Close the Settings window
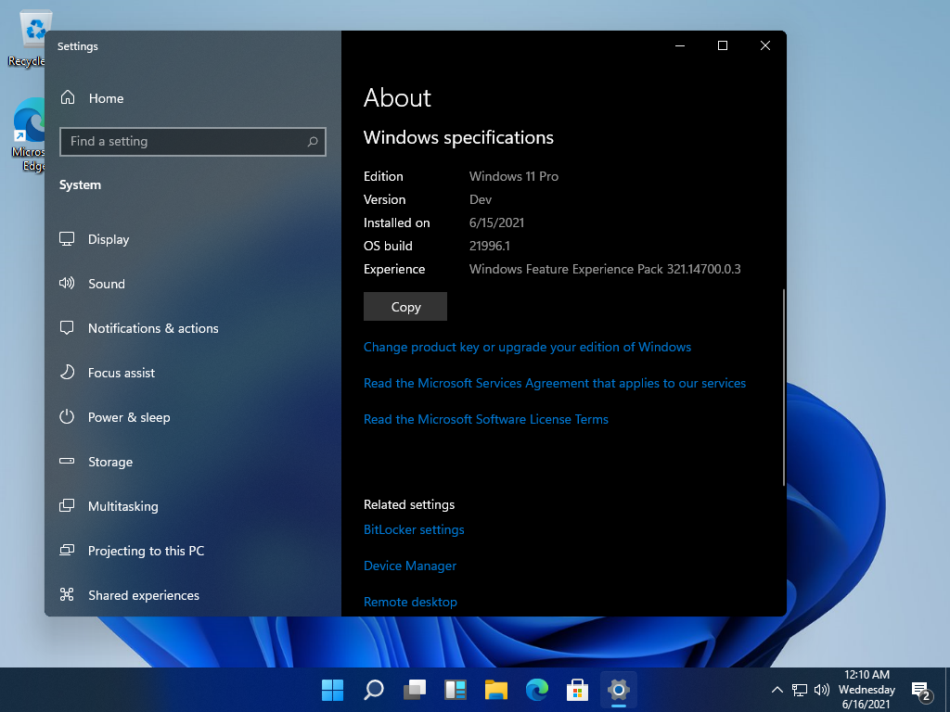 [x=765, y=46]
